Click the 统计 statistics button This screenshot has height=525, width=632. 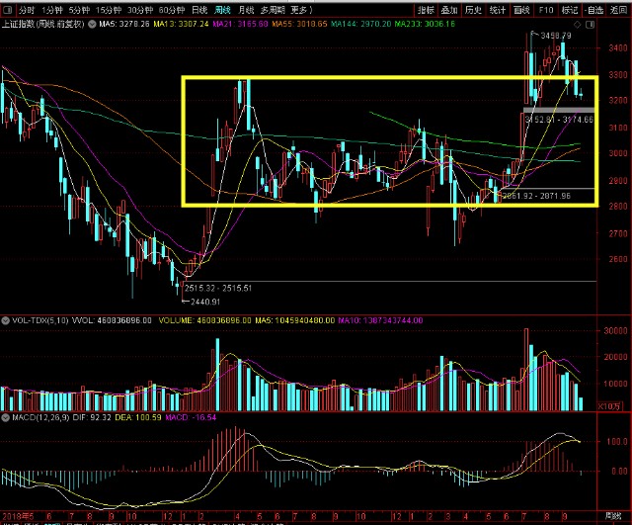[498, 9]
